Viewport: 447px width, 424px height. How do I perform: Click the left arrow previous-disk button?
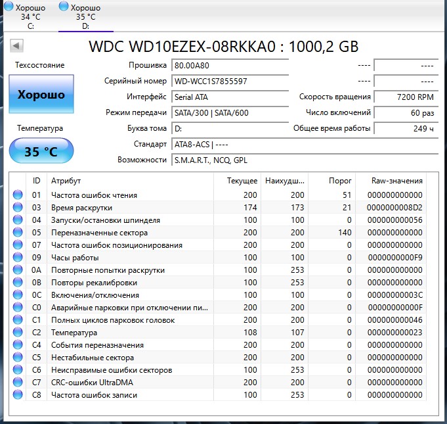17,46
